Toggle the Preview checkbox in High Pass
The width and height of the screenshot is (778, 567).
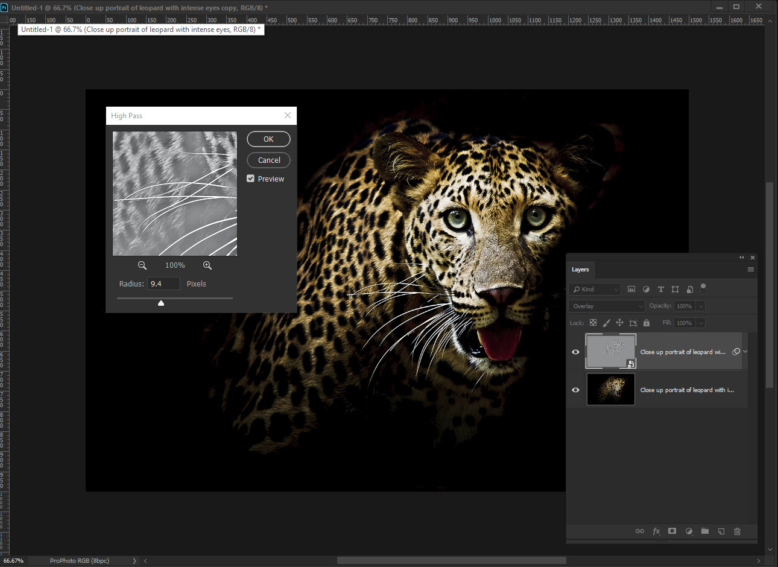click(250, 179)
